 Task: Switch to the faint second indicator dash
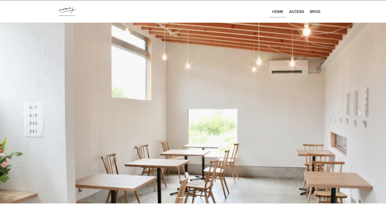pyautogui.click(x=191, y=197)
